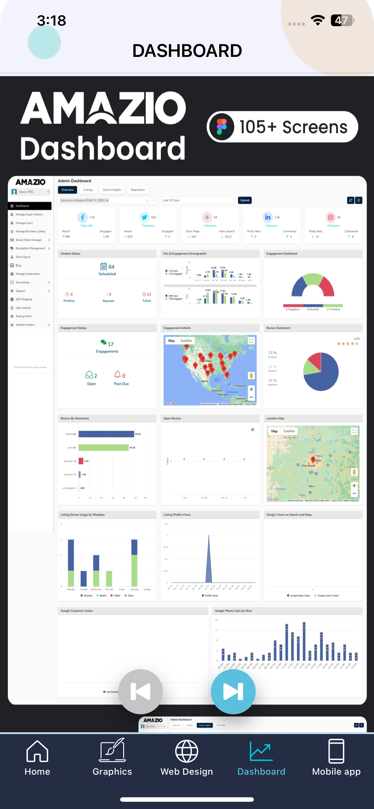Tap the Wi-Fi status icon
Screen dimensions: 374x809
click(x=317, y=20)
